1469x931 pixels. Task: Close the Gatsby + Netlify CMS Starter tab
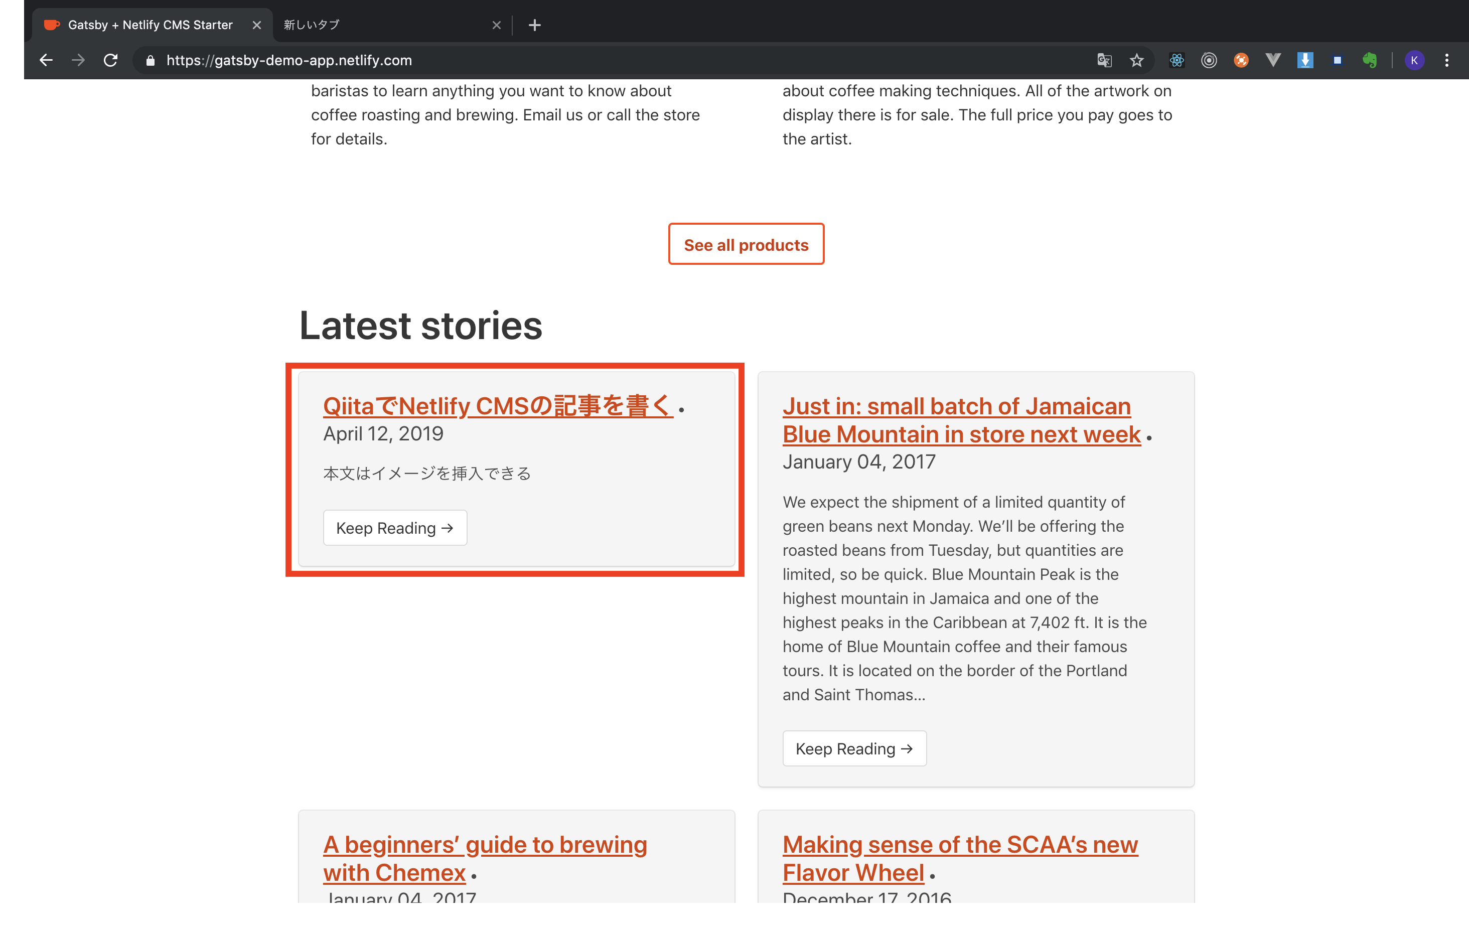257,25
